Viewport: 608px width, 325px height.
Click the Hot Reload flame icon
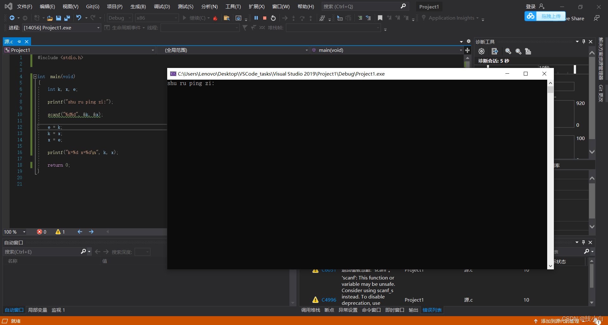tap(215, 18)
